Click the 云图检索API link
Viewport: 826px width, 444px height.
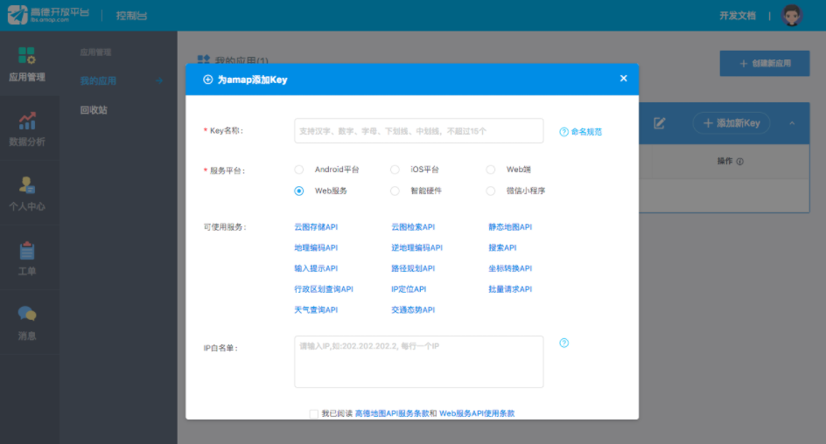[413, 226]
